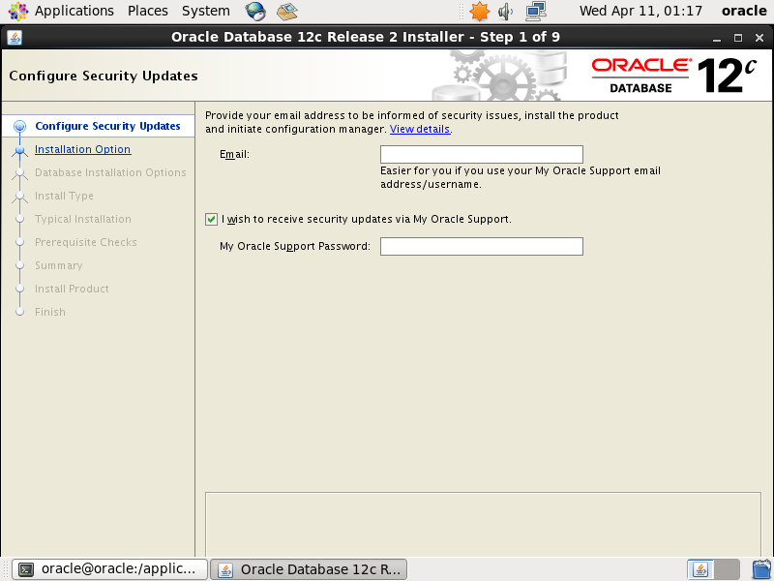Open the Places menu

tap(148, 11)
